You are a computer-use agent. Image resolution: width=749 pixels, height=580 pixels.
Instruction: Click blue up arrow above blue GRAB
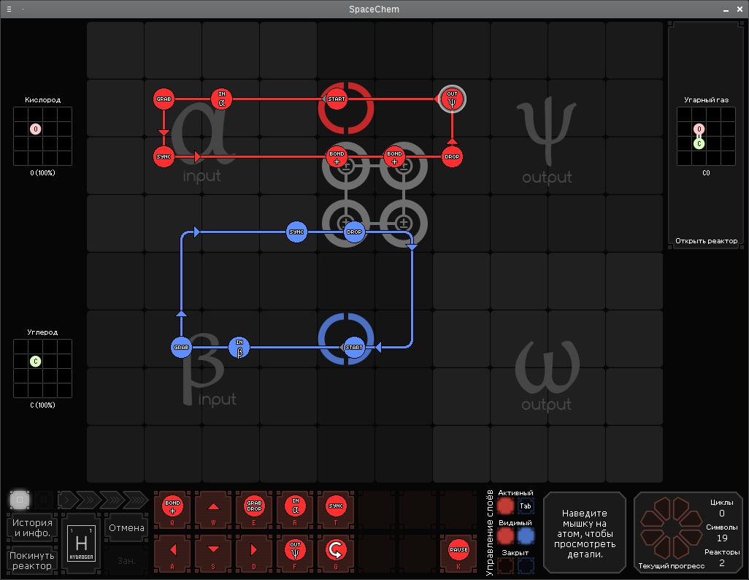181,313
